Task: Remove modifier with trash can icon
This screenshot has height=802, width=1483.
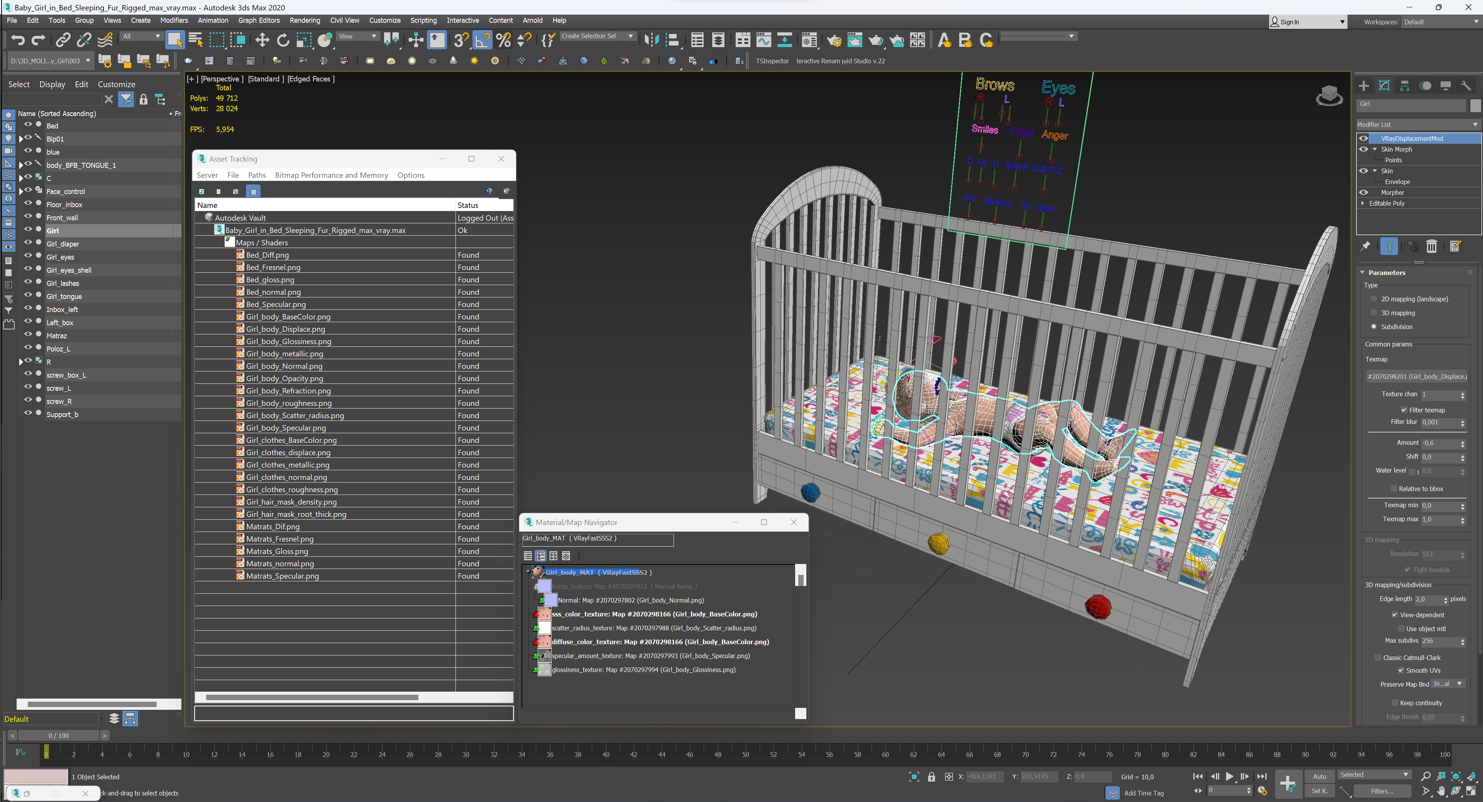Action: tap(1431, 247)
